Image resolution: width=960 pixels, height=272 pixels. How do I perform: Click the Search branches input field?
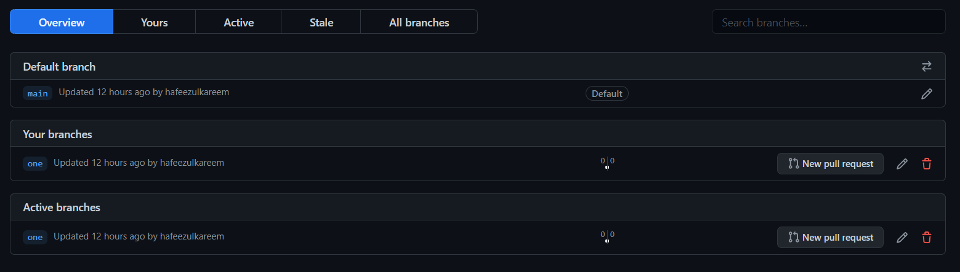pyautogui.click(x=828, y=22)
